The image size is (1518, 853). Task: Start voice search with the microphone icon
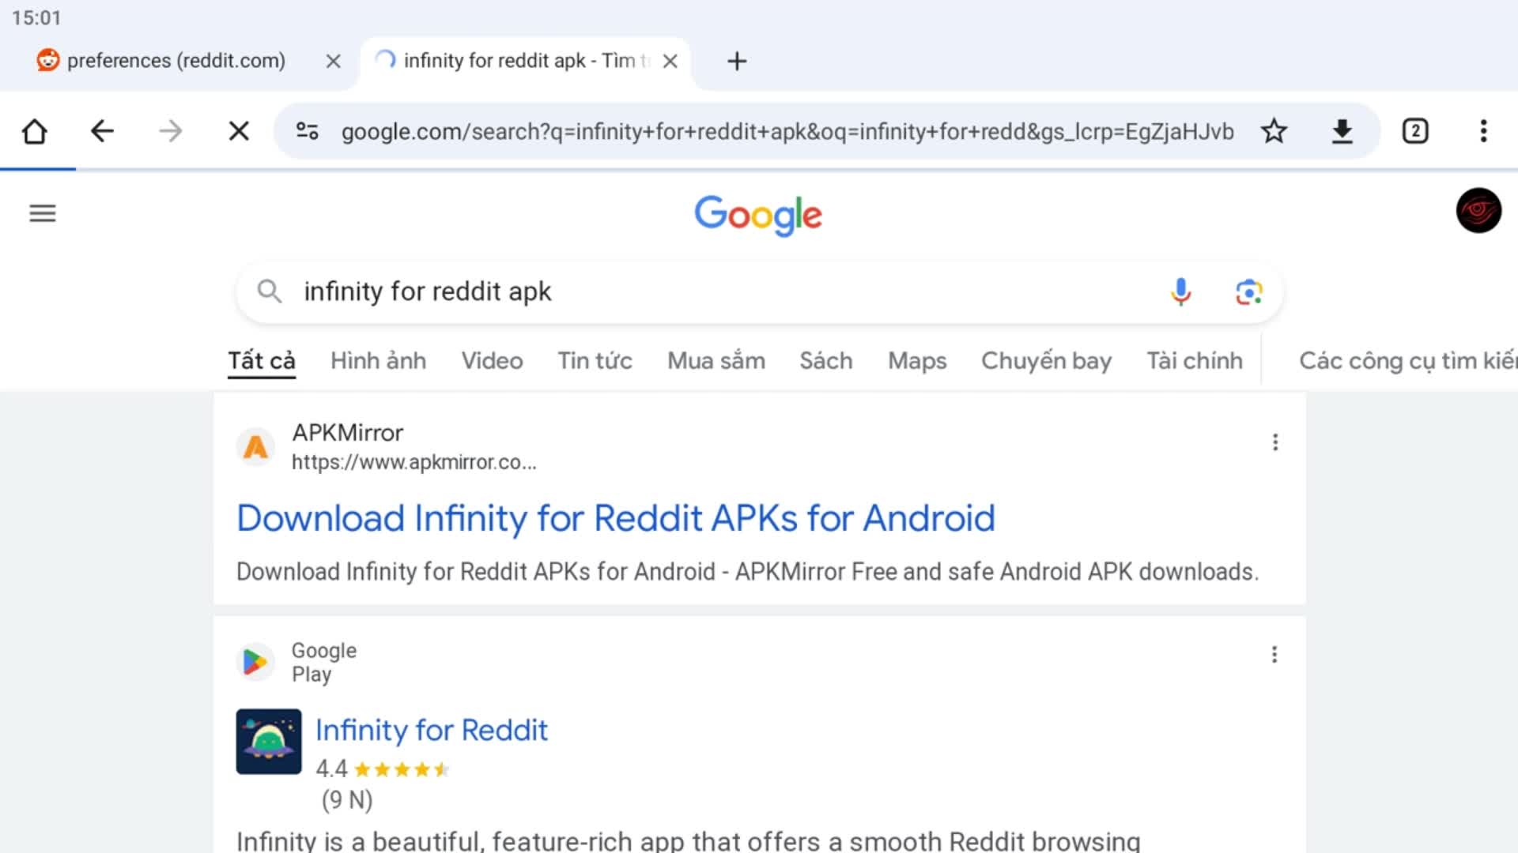pyautogui.click(x=1180, y=292)
